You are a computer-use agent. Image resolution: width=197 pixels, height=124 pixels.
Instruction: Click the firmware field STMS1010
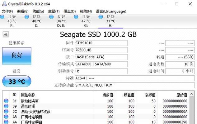coord(101,43)
